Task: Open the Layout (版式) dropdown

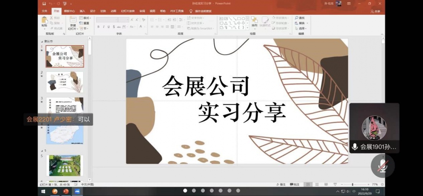Action: pos(85,18)
